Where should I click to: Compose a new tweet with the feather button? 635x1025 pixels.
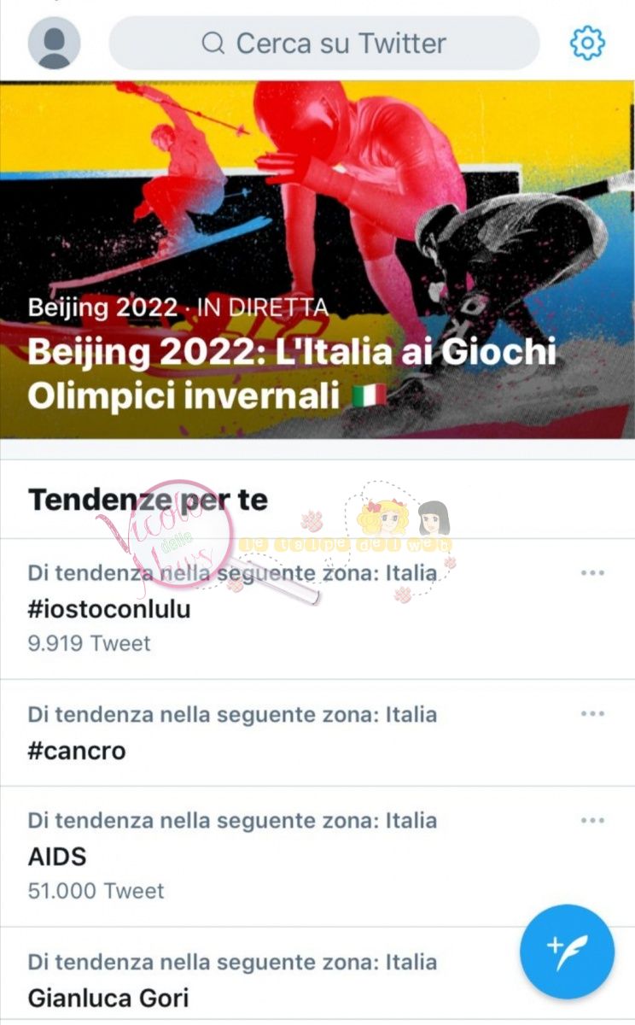click(x=567, y=951)
